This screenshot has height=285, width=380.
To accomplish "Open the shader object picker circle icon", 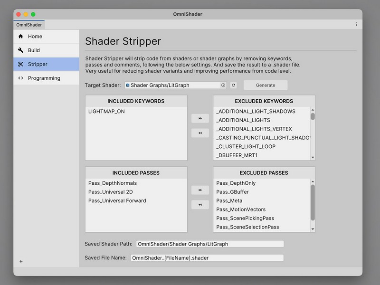I will pos(223,85).
